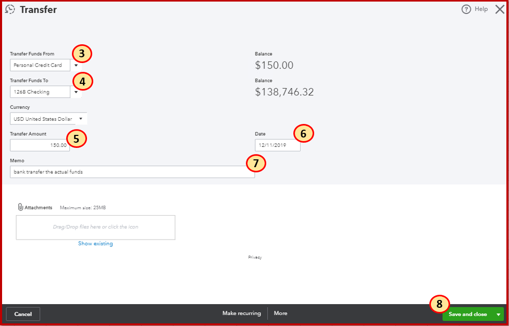Click inside the Transfer Amount field
This screenshot has height=326, width=509.
[x=40, y=145]
